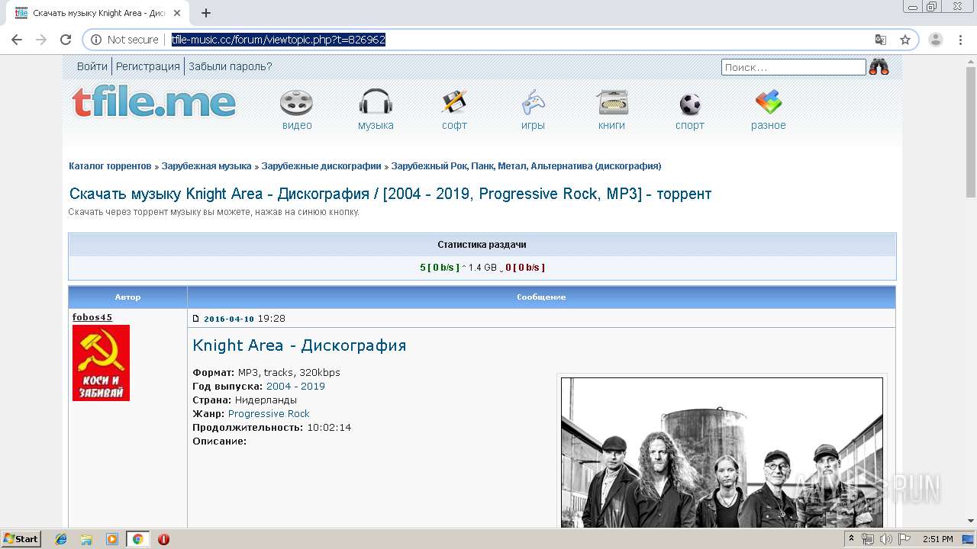Click the Войти login link
Image resolution: width=977 pixels, height=549 pixels.
[x=92, y=66]
